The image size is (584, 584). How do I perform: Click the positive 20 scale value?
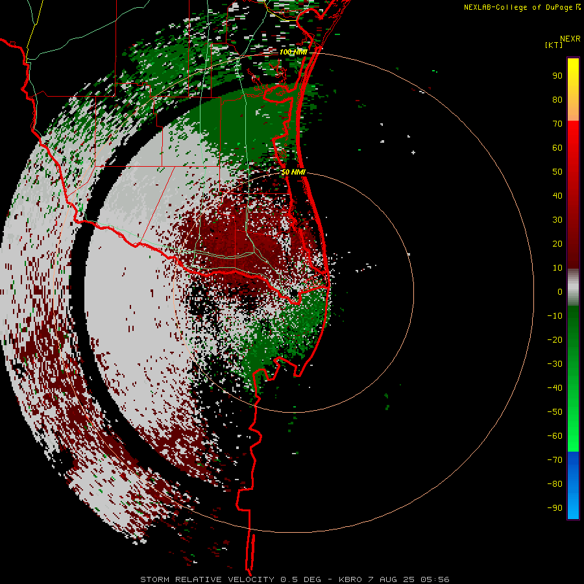tap(557, 244)
